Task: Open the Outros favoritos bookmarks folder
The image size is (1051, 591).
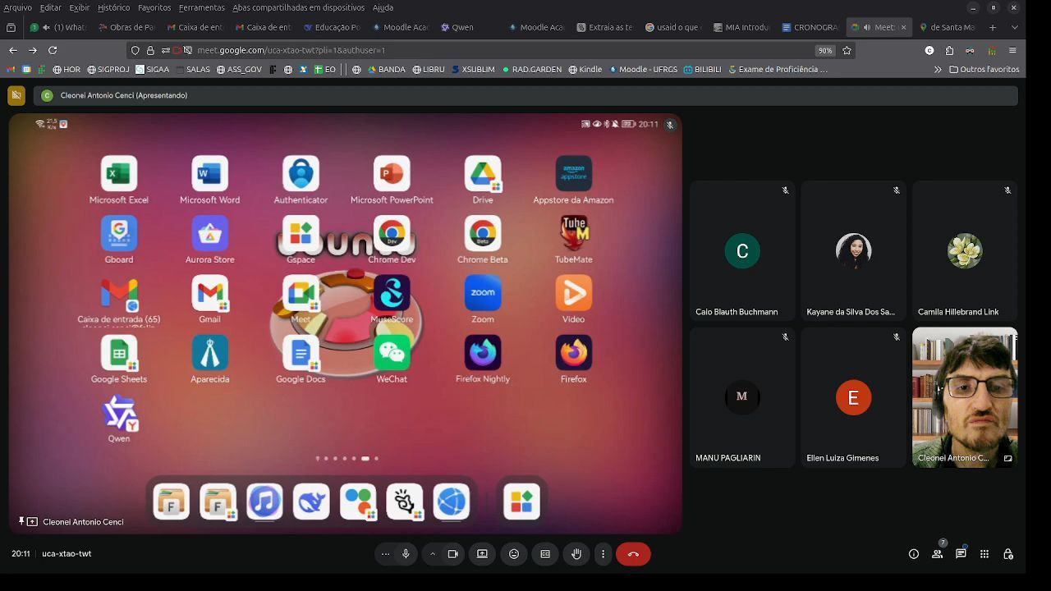Action: pos(984,70)
